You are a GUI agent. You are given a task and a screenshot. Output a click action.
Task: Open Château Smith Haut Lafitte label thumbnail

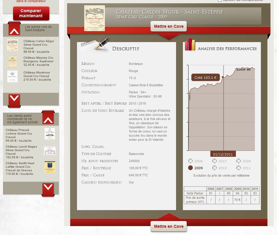click(50, 167)
